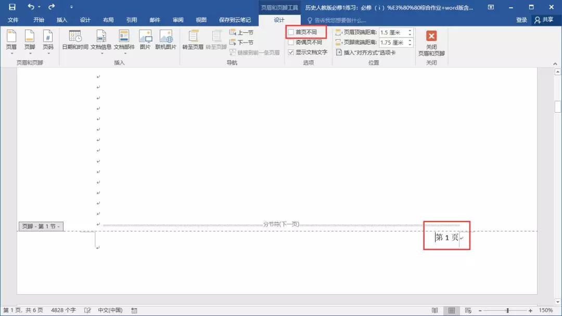Enable 奇偶页不同 (Different Odd/Even Pages)
The width and height of the screenshot is (562, 316).
pyautogui.click(x=291, y=42)
